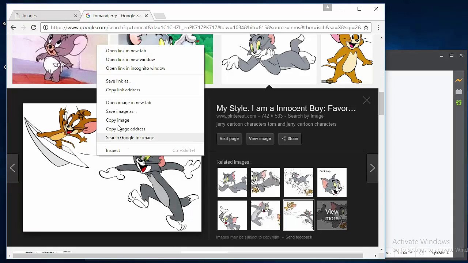Click the Send feedback link
This screenshot has width=468, height=263.
pos(299,237)
